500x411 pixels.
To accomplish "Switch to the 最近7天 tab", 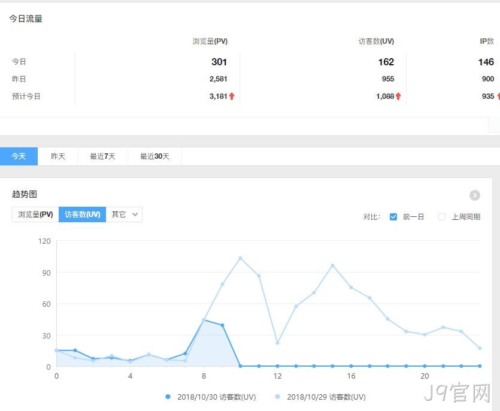I will click(102, 156).
